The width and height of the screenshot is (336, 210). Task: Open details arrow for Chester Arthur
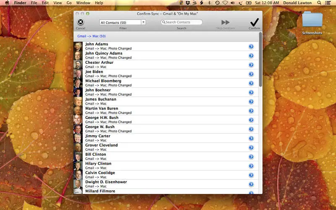pos(251,65)
